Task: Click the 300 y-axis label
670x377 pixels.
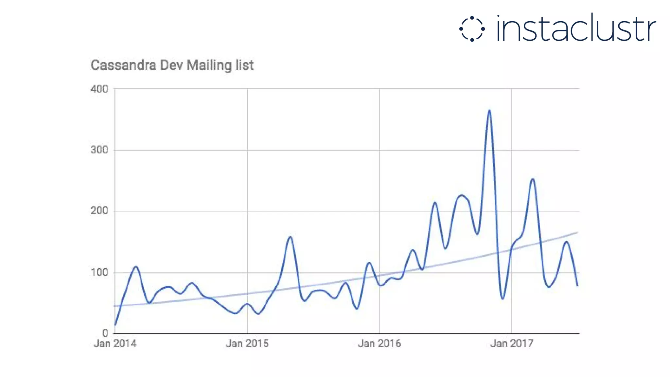Action: coord(99,150)
